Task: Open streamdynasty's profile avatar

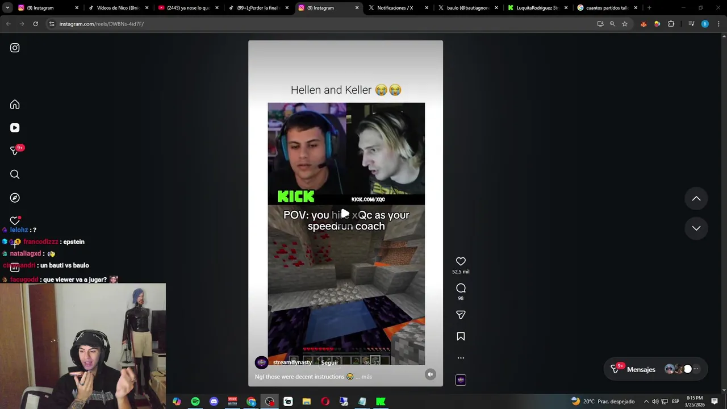Action: (x=261, y=362)
